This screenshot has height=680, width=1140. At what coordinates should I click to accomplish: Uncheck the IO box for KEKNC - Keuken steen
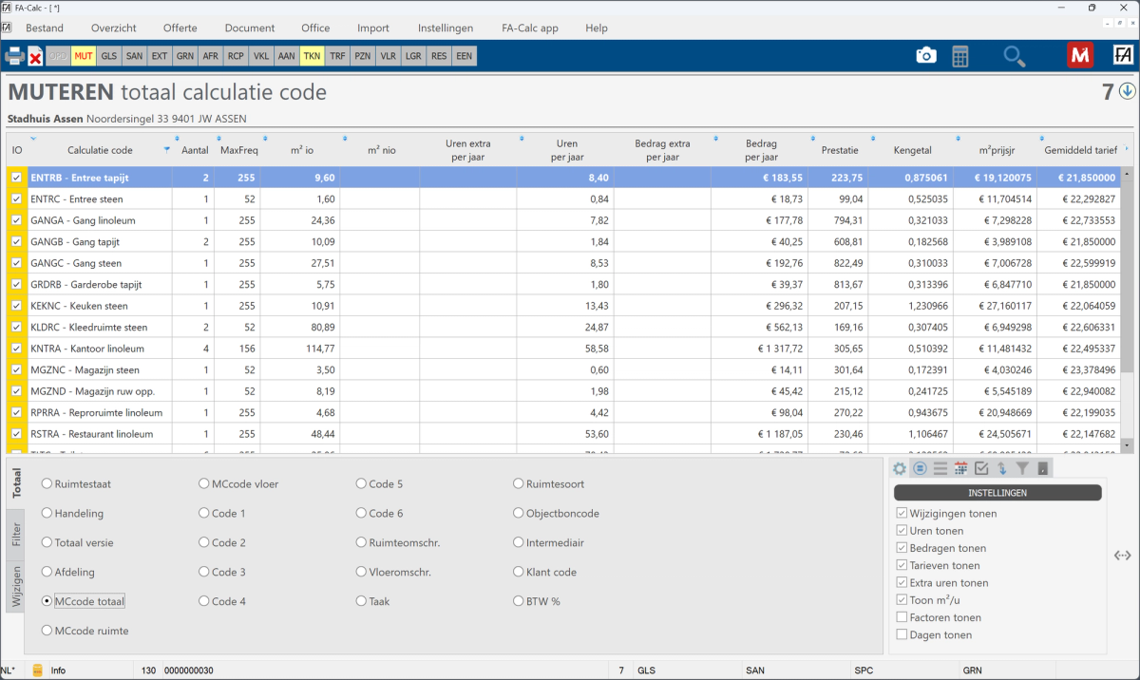pyautogui.click(x=16, y=306)
